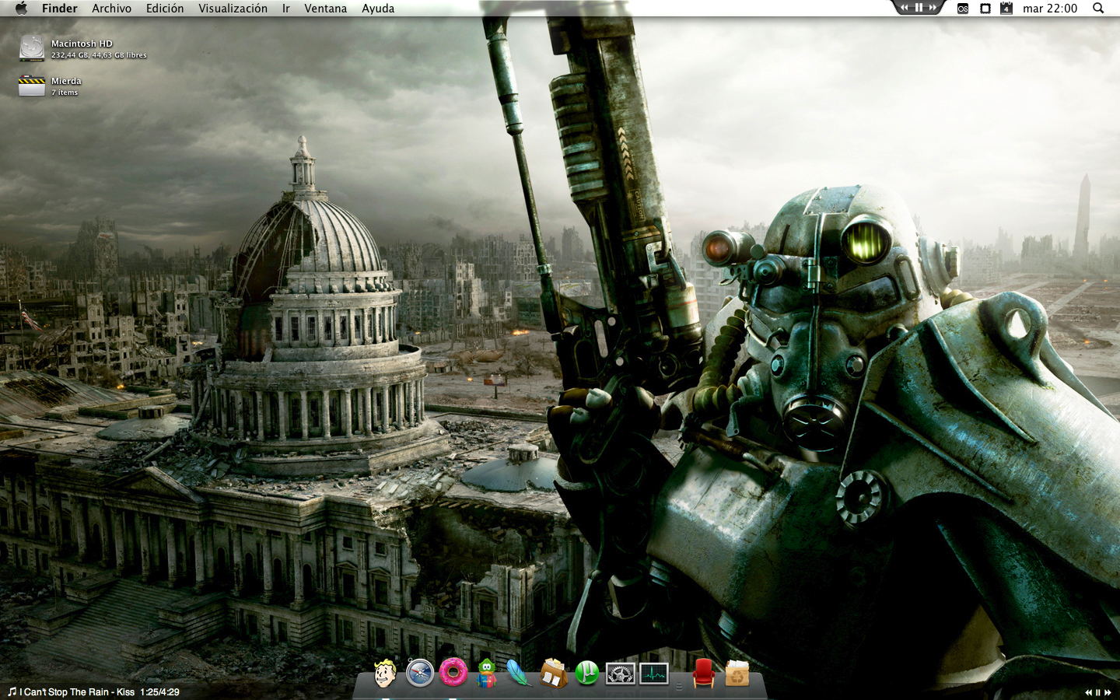Launch Adium green duck icon in dock

coord(486,673)
